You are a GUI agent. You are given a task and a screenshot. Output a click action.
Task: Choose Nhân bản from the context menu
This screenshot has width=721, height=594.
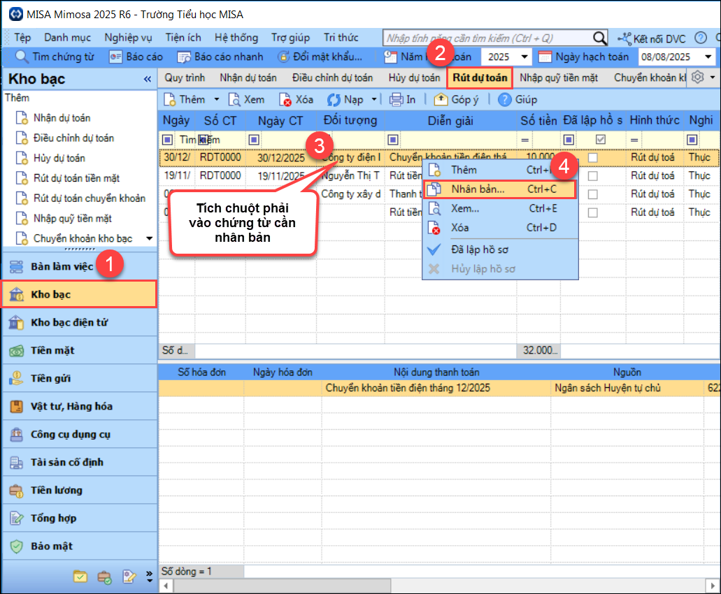click(499, 189)
